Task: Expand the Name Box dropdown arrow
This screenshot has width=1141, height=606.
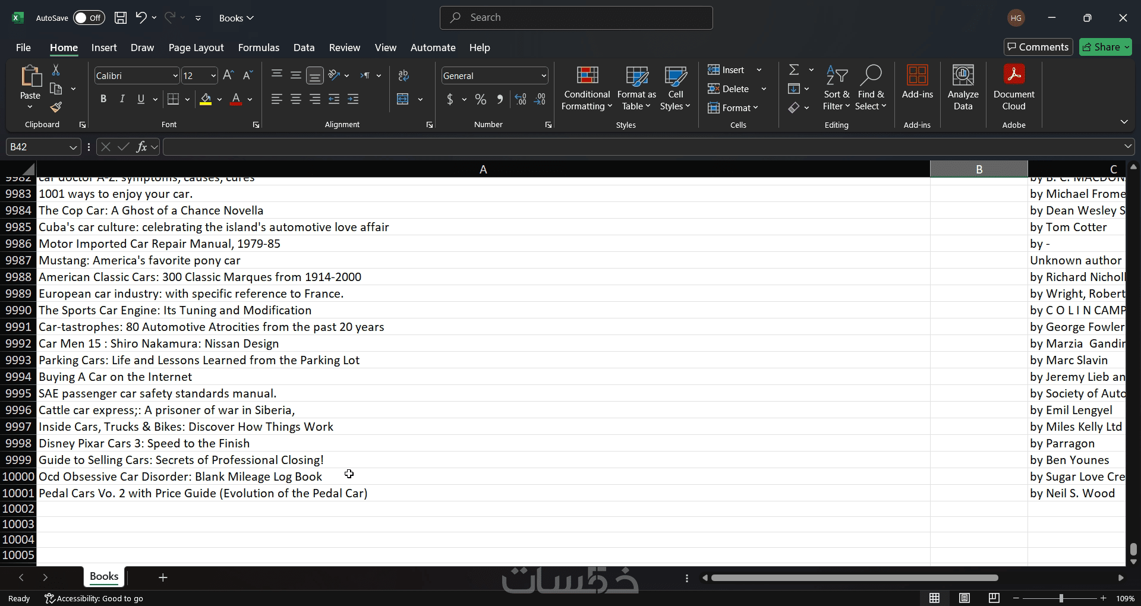Action: coord(73,147)
